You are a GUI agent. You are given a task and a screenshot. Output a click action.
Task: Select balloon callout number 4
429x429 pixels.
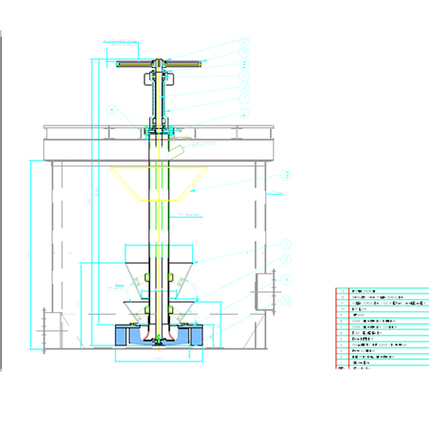245,76
